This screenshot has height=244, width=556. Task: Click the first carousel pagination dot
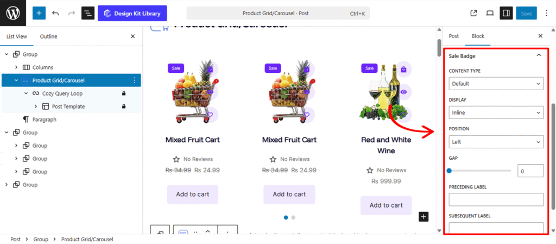click(286, 217)
